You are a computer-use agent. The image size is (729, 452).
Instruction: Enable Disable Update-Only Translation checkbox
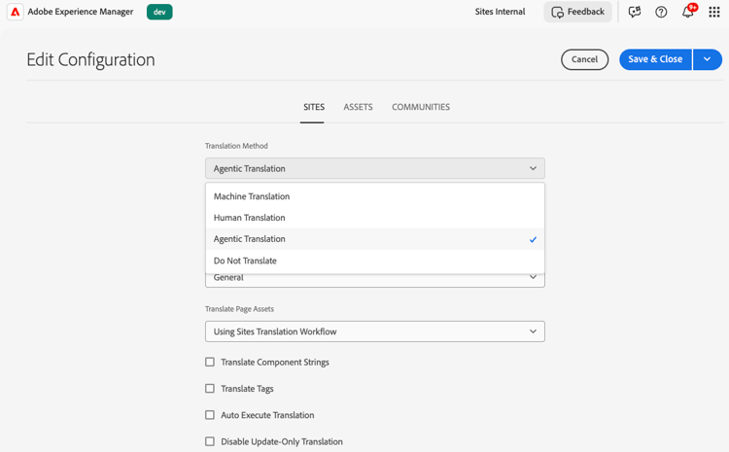click(210, 441)
